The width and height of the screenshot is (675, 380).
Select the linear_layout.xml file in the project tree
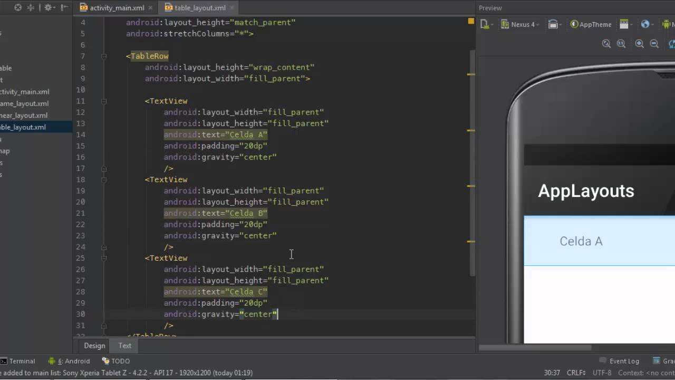[24, 116]
